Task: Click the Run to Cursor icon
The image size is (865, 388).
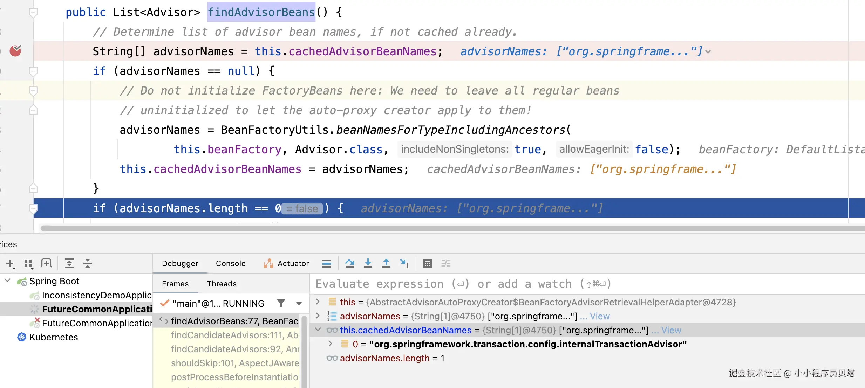Action: pos(404,263)
